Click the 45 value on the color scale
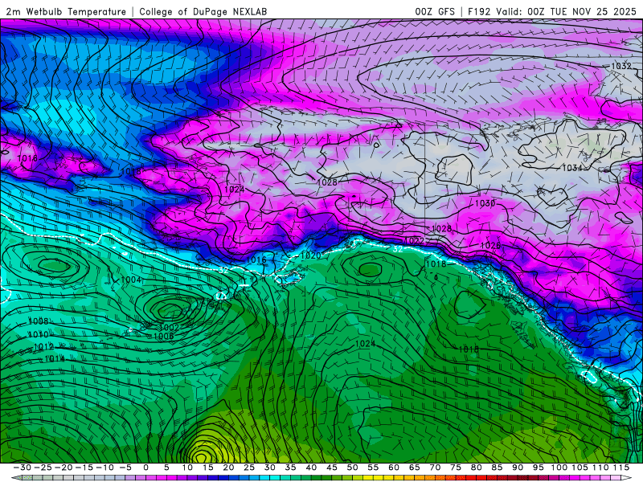 [x=332, y=468]
